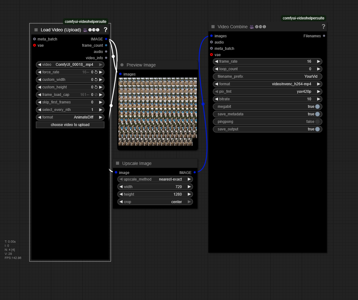
Task: Click 'Upscale Image' node title
Action: tap(137, 163)
